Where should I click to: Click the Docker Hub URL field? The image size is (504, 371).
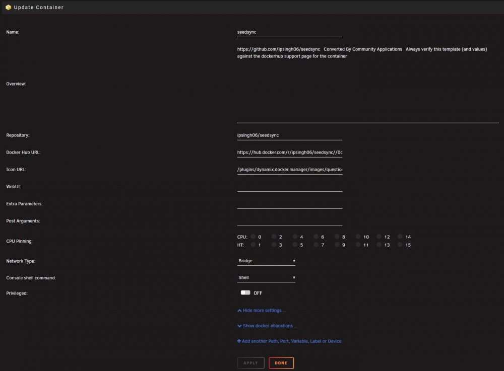click(x=290, y=153)
